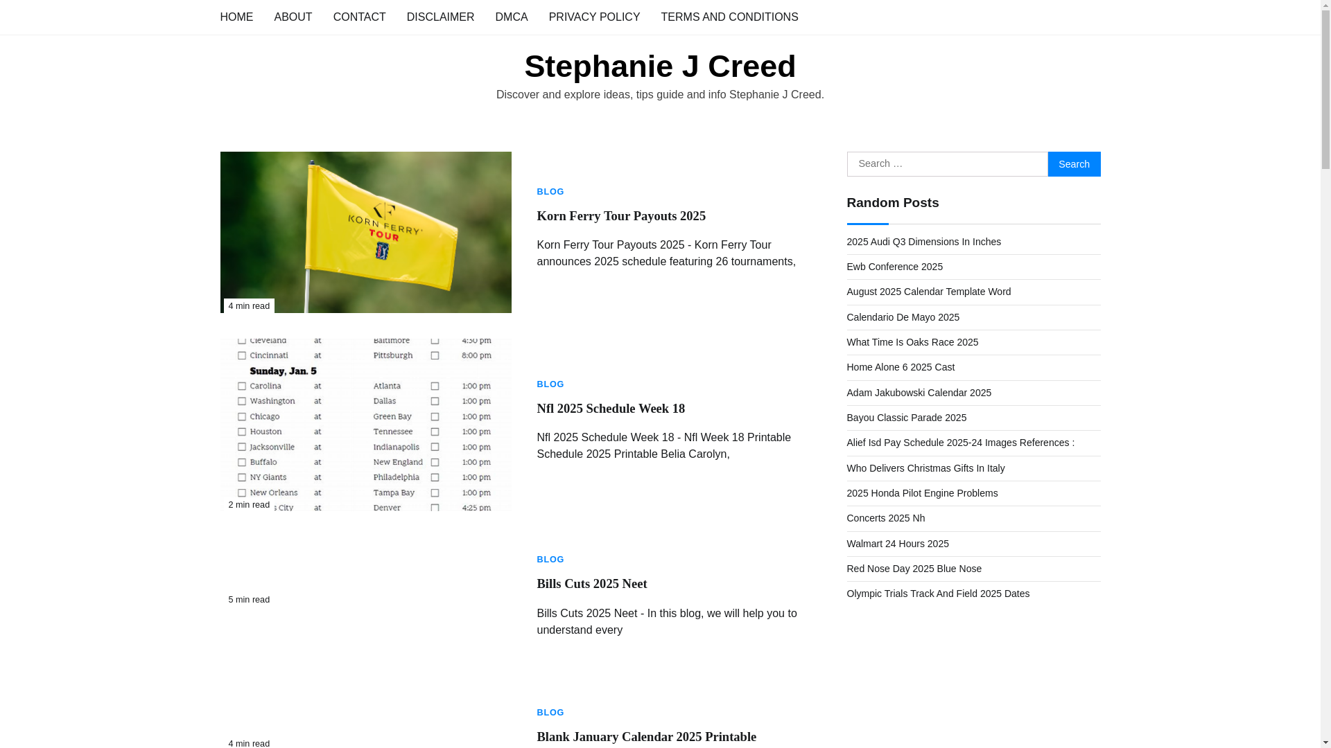The height and width of the screenshot is (748, 1331).
Task: Open Home Alone 6 2025 Cast post
Action: pyautogui.click(x=901, y=367)
